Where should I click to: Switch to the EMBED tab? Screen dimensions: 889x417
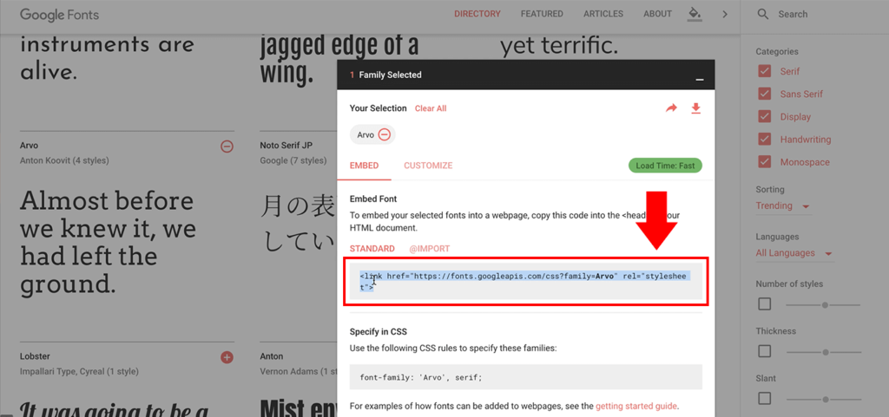(x=364, y=166)
